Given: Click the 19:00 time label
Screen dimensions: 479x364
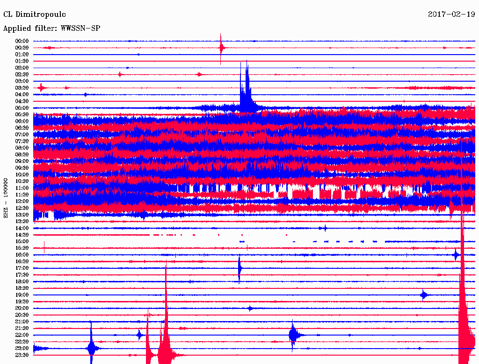Looking at the screenshot, I should [22, 295].
